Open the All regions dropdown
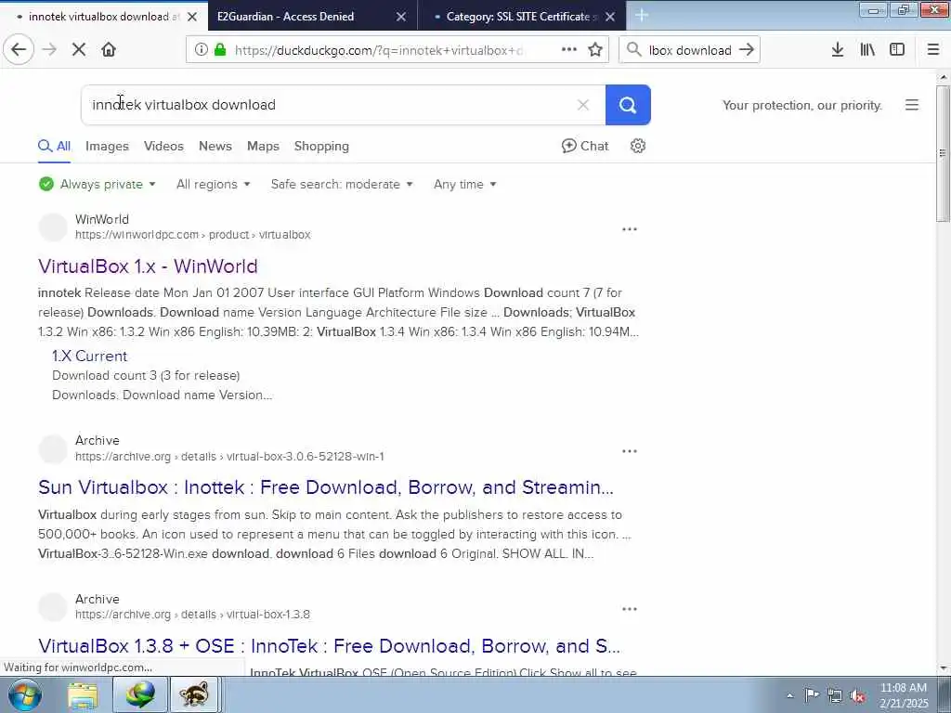Viewport: 951px width, 713px height. [x=214, y=185]
